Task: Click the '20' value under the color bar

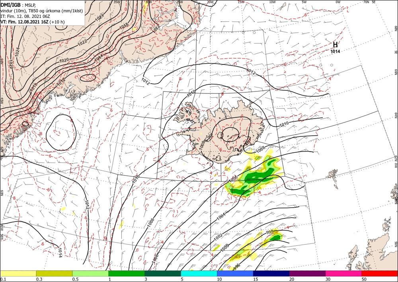Action: (292, 279)
